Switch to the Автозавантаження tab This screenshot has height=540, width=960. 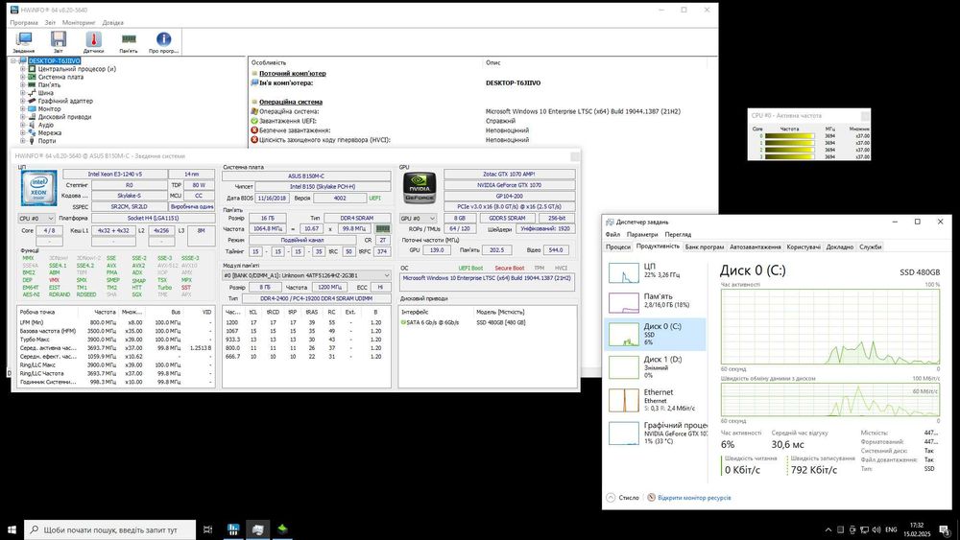pyautogui.click(x=755, y=247)
